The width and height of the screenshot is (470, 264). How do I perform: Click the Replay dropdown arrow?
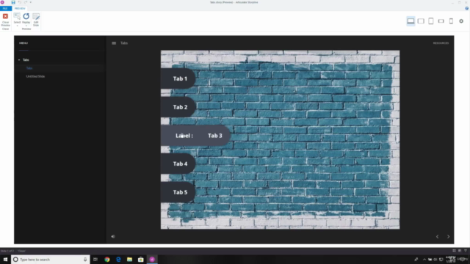tap(26, 26)
